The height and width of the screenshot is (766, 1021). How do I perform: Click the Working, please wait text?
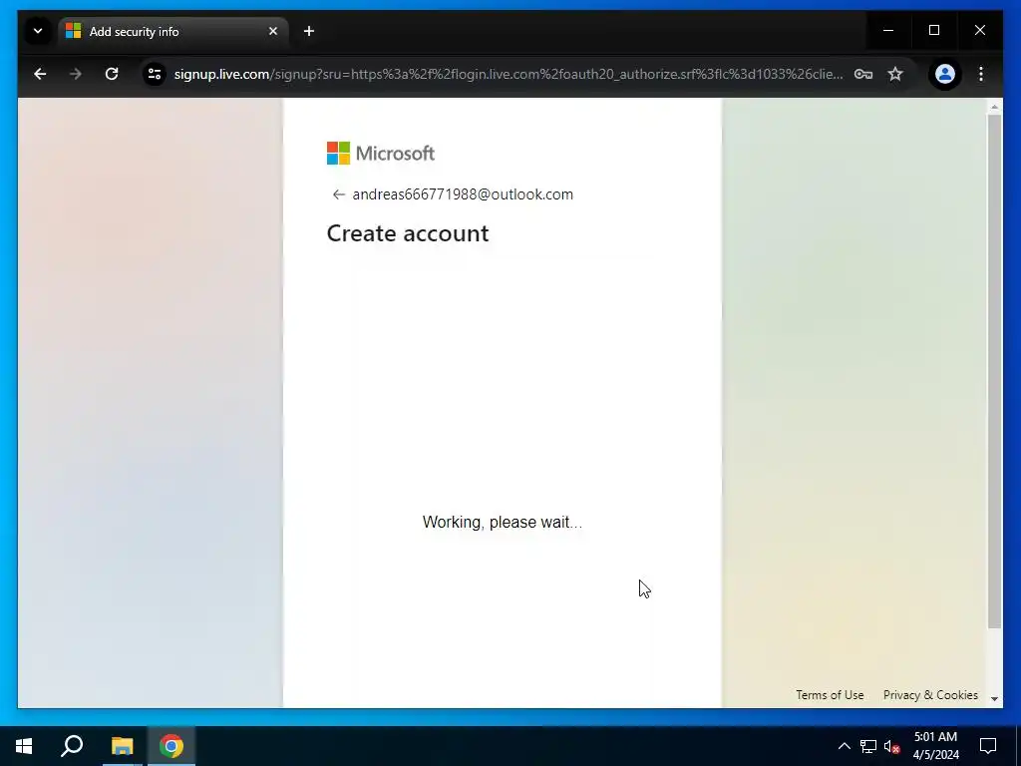503,523
